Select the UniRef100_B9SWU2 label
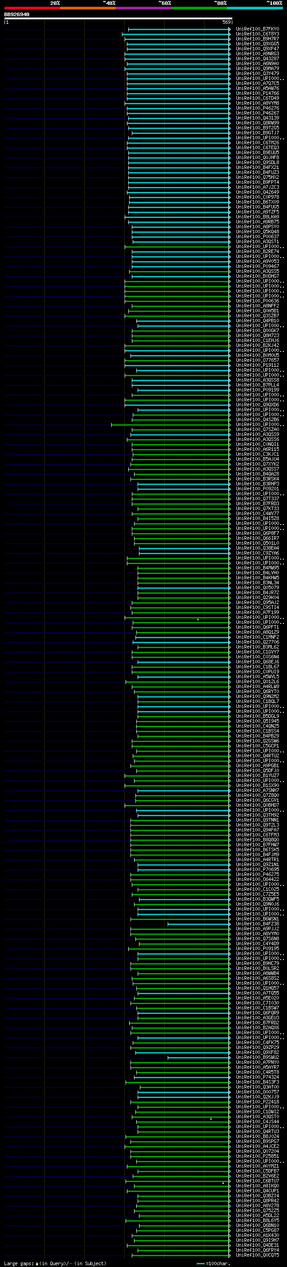This screenshot has width=287, height=1267. 257,1058
